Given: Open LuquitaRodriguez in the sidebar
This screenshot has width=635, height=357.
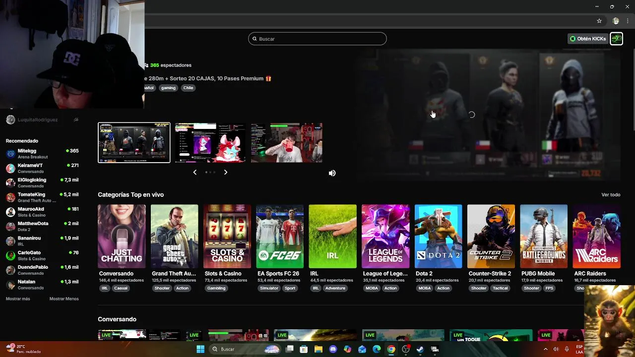Looking at the screenshot, I should click(42, 119).
